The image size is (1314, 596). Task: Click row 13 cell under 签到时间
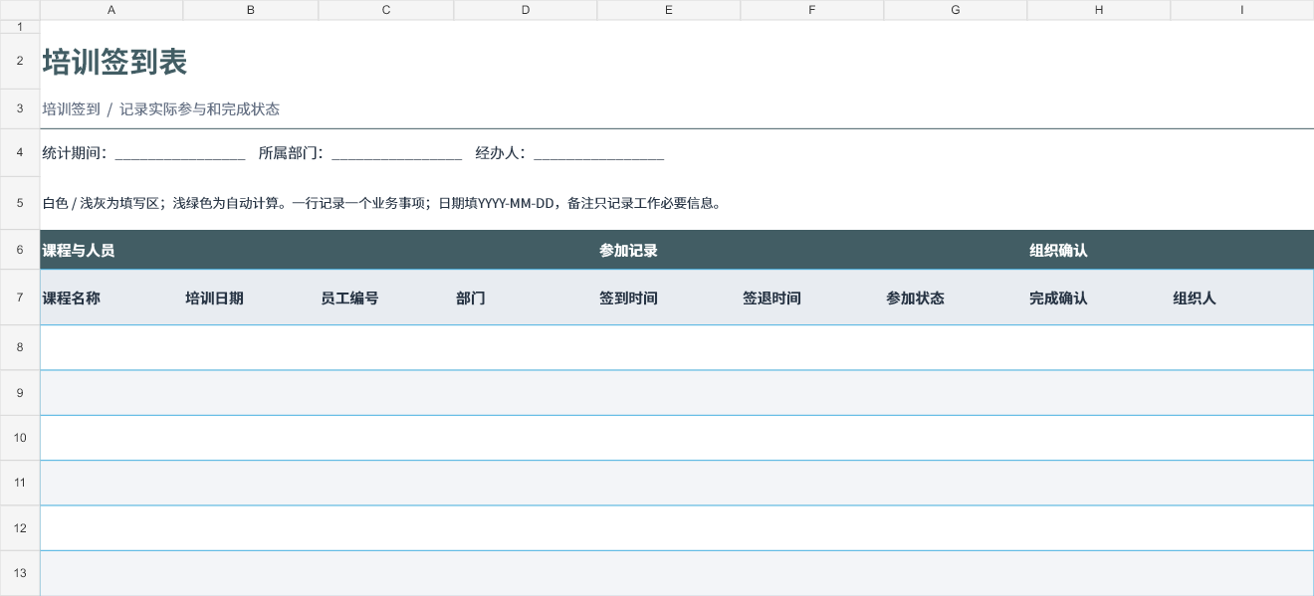669,573
